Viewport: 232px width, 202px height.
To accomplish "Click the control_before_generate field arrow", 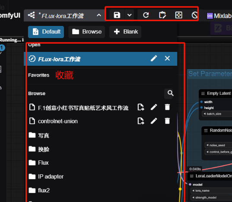I will click(x=207, y=152).
